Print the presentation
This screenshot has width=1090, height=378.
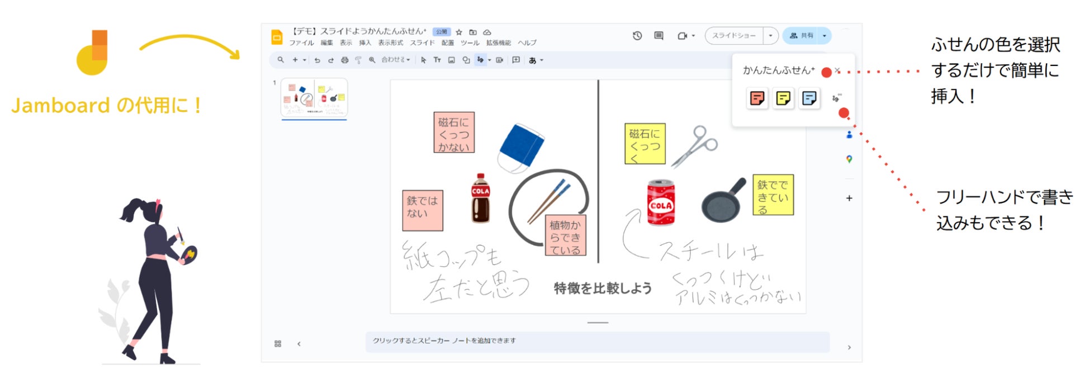click(x=344, y=60)
